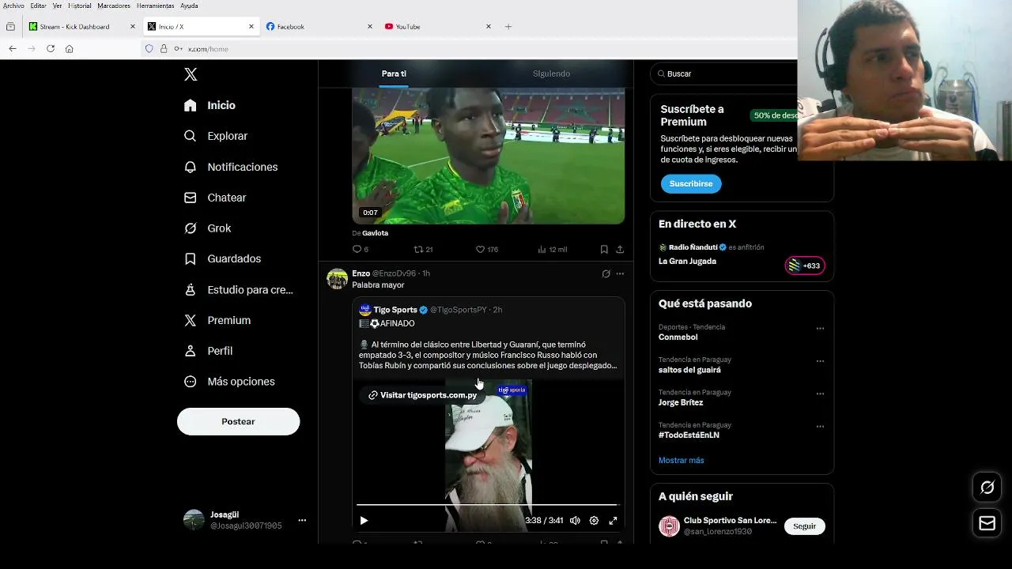Open video settings gear
The width and height of the screenshot is (1012, 569).
pyautogui.click(x=594, y=520)
